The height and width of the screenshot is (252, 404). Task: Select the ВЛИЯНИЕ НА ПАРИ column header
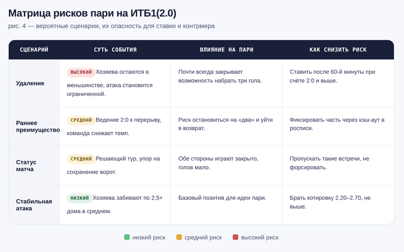[226, 50]
